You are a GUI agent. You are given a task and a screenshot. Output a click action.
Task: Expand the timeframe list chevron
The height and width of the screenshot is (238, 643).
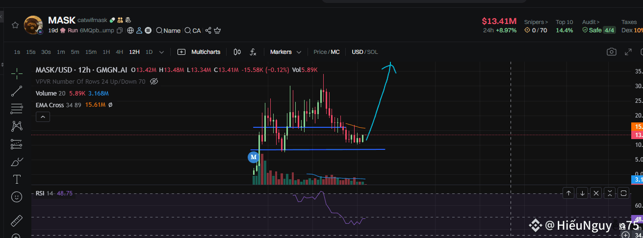[x=162, y=52]
